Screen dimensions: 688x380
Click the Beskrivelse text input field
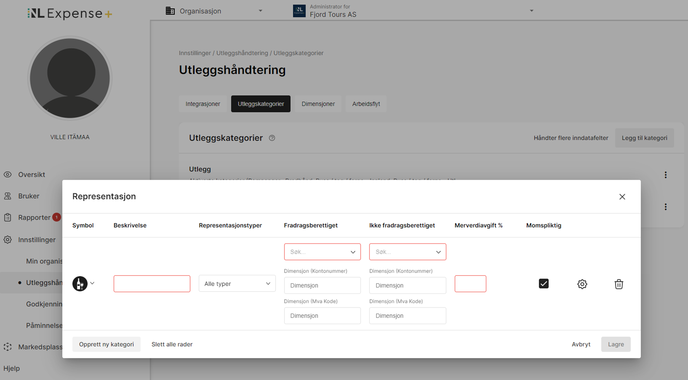(x=152, y=283)
